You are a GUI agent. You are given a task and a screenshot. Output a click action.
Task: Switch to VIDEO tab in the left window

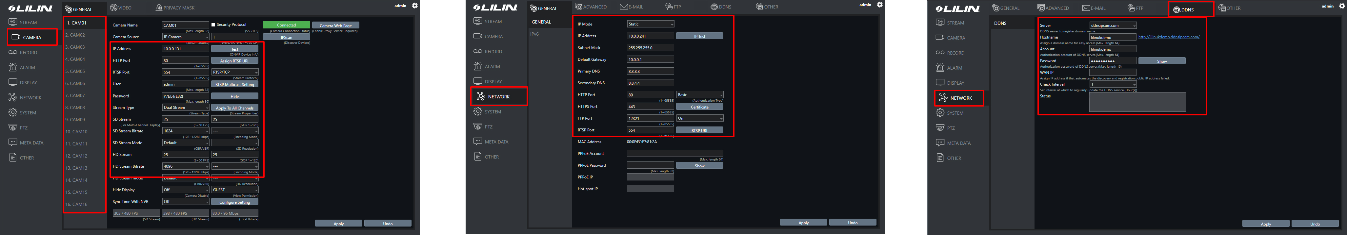click(121, 8)
